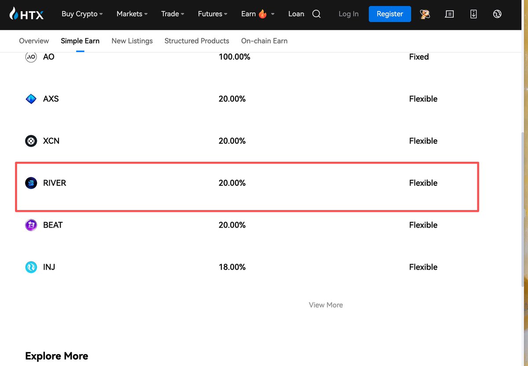
Task: Open the Futures dropdown menu
Action: click(213, 14)
